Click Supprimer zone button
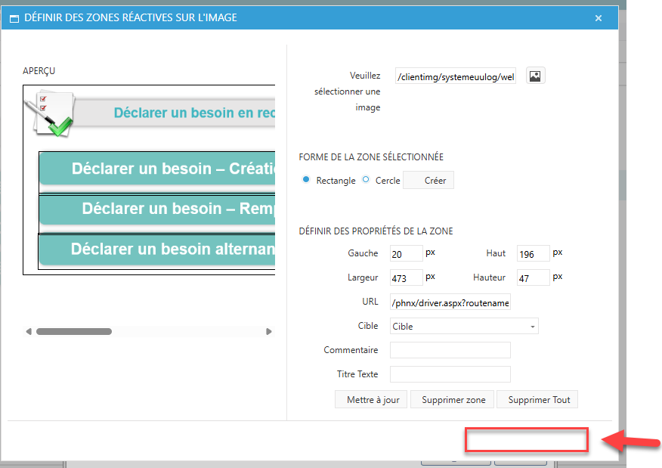The height and width of the screenshot is (468, 662). pyautogui.click(x=452, y=399)
